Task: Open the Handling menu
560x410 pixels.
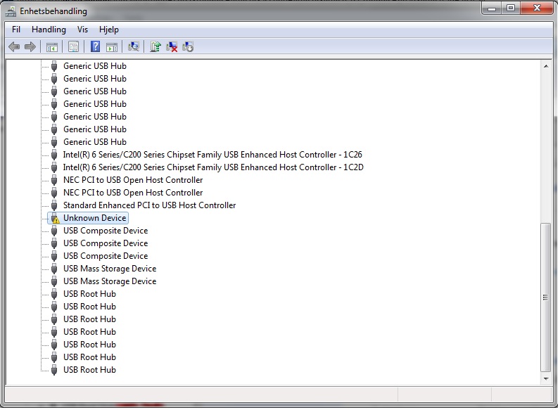Action: (49, 30)
